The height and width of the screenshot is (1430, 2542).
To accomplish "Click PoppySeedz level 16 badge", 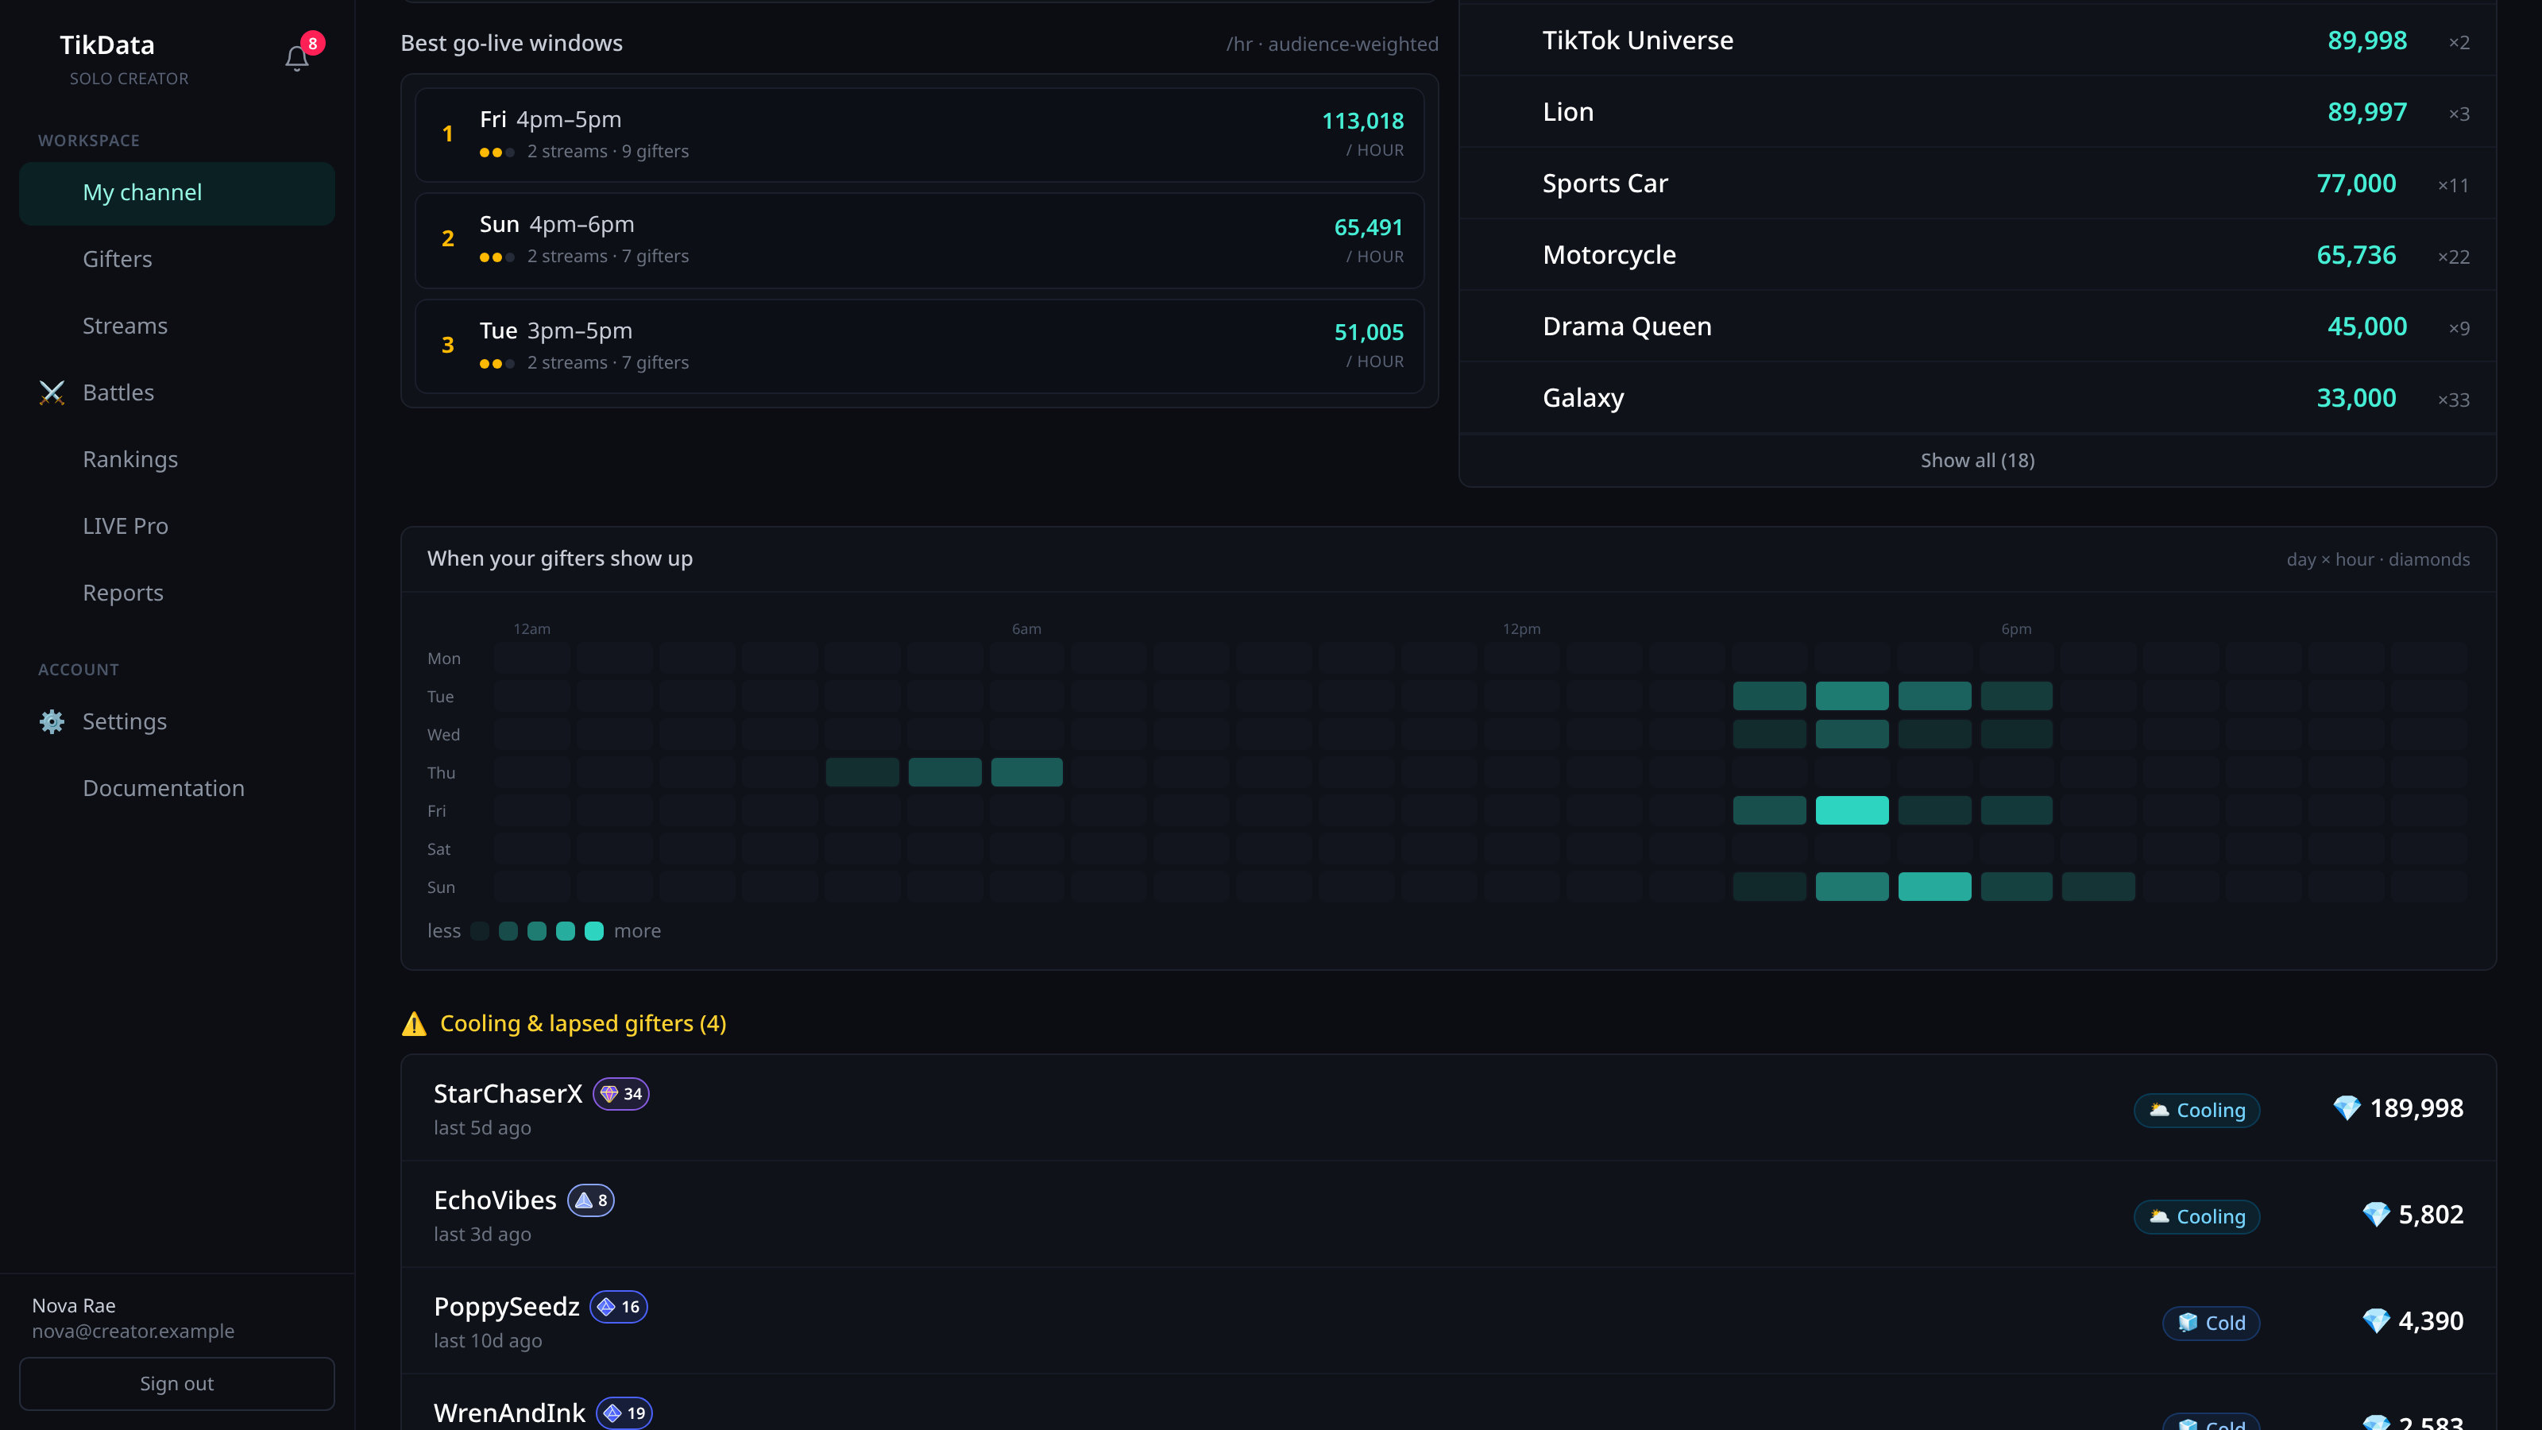I will coord(619,1307).
